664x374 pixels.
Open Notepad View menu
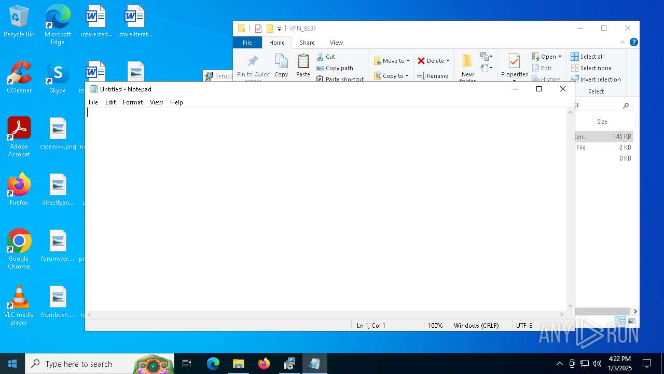pos(157,102)
